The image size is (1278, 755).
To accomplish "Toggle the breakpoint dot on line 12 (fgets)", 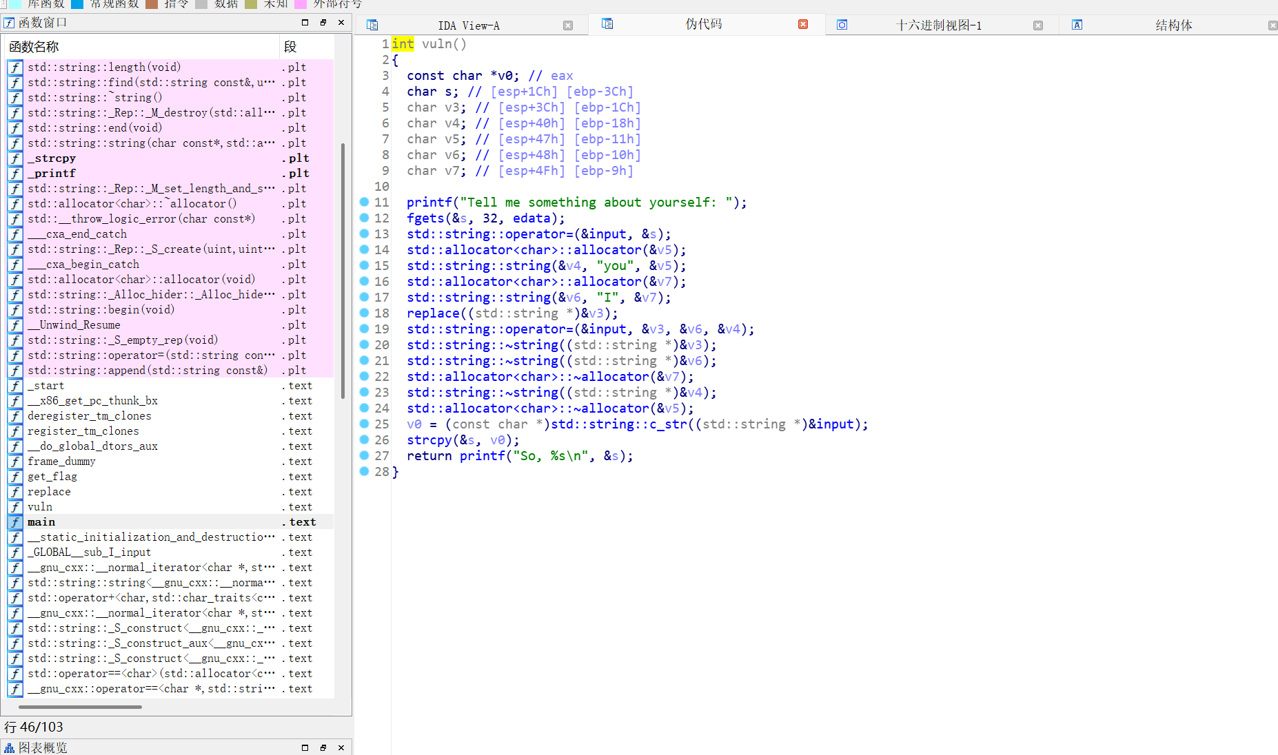I will click(x=365, y=218).
